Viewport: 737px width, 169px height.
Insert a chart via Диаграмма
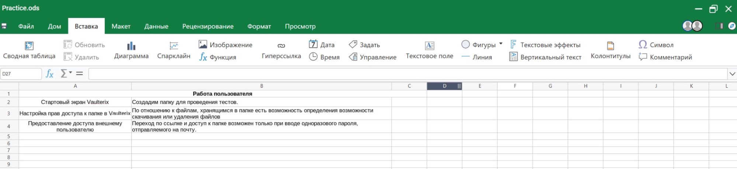click(x=131, y=50)
